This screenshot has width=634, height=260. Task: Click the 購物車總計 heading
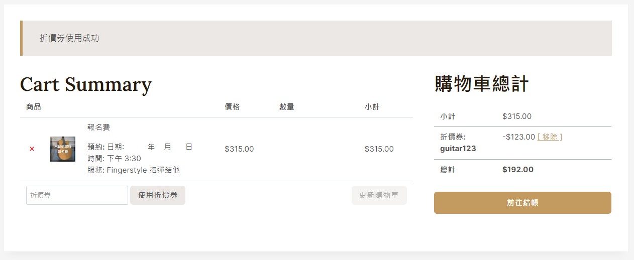tap(481, 84)
